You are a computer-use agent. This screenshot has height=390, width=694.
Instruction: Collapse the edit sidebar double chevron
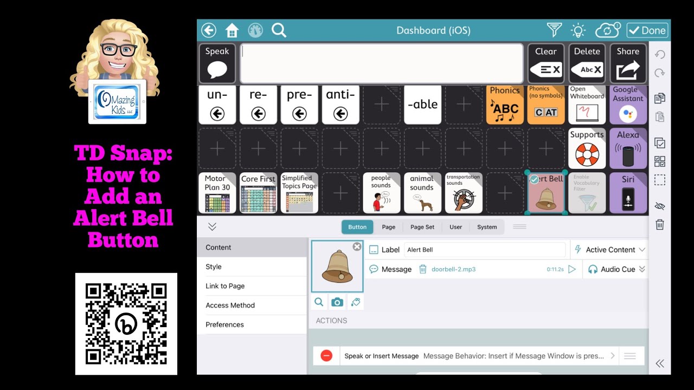coord(660,363)
